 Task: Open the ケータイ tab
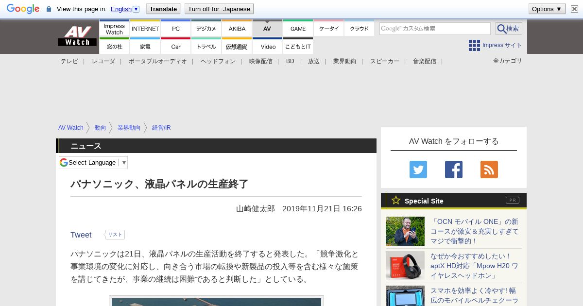tap(329, 28)
